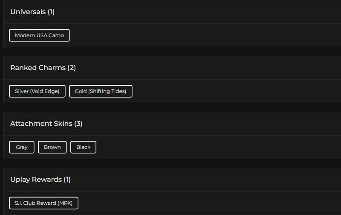This screenshot has width=341, height=215.
Task: Select the Modern USA Camo tag
Action: pyautogui.click(x=39, y=35)
